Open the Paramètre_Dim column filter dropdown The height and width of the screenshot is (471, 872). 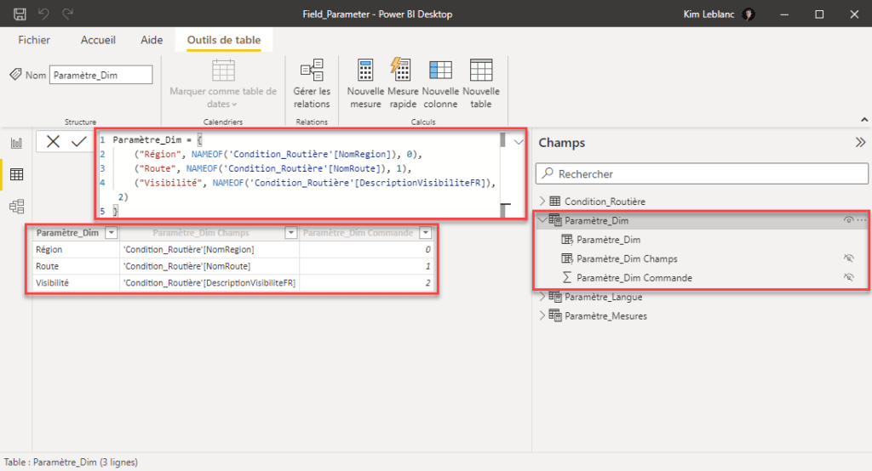pyautogui.click(x=112, y=233)
